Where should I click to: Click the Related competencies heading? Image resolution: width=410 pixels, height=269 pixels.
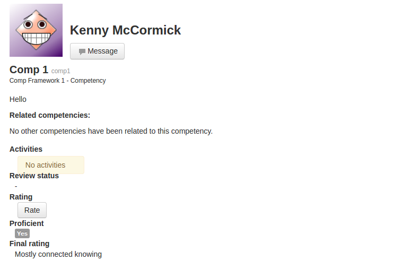[50, 115]
